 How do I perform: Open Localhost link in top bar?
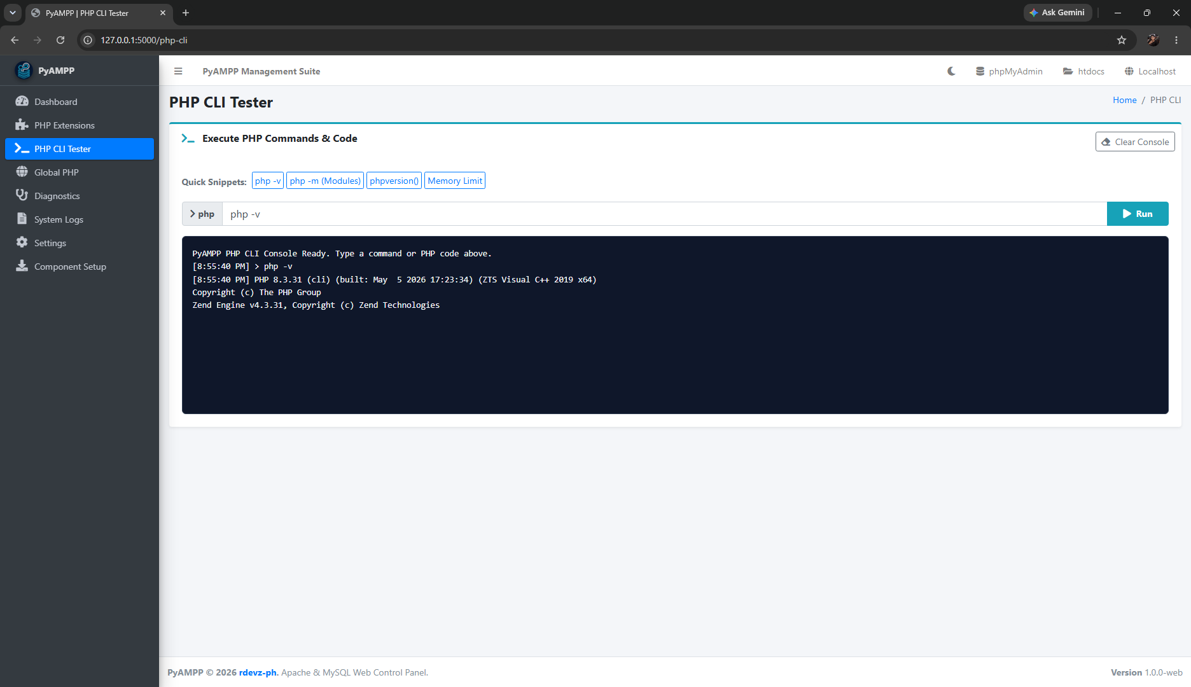(1150, 71)
